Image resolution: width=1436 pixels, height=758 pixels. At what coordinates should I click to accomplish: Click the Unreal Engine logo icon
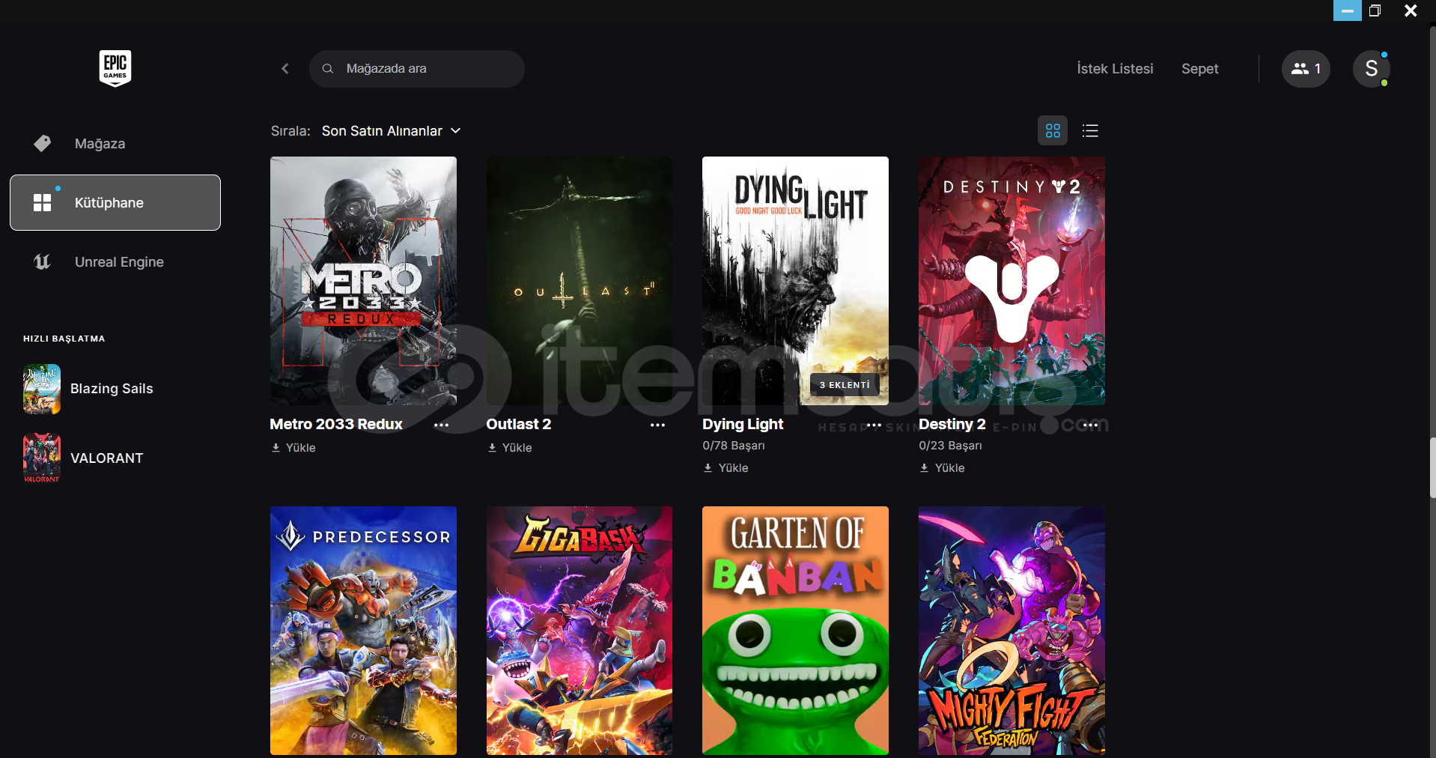click(x=42, y=261)
